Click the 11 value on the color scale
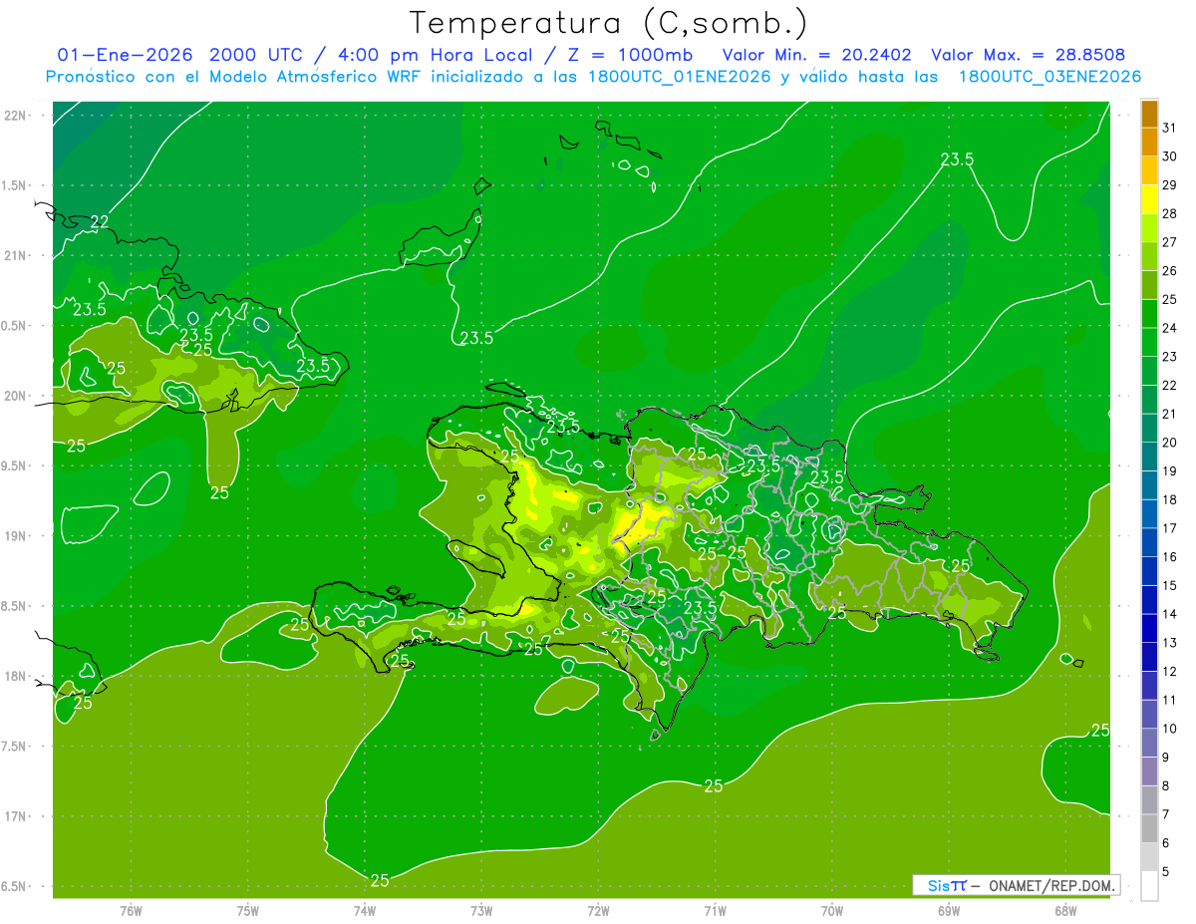This screenshot has width=1196, height=924. click(x=1169, y=700)
